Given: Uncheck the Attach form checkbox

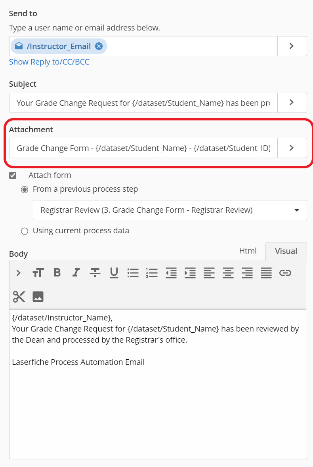Looking at the screenshot, I should tap(13, 175).
